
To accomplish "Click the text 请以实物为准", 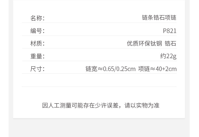I will tap(142, 106).
